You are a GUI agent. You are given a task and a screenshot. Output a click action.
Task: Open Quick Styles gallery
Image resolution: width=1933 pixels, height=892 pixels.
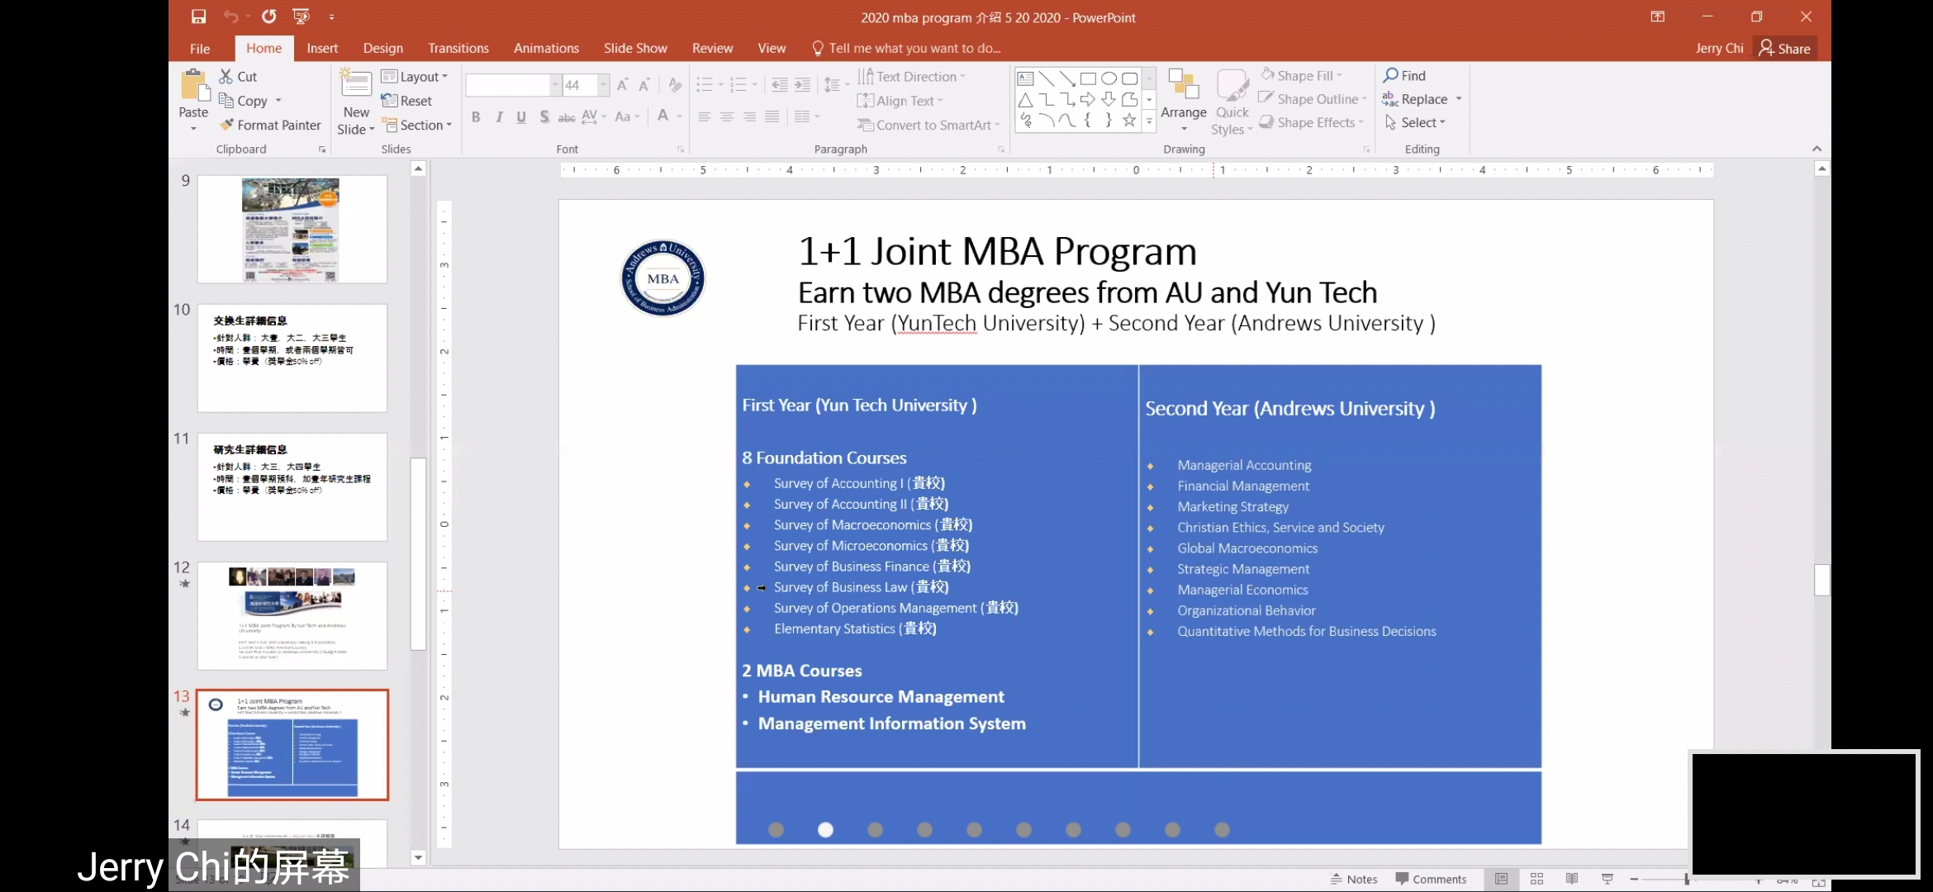coord(1232,102)
